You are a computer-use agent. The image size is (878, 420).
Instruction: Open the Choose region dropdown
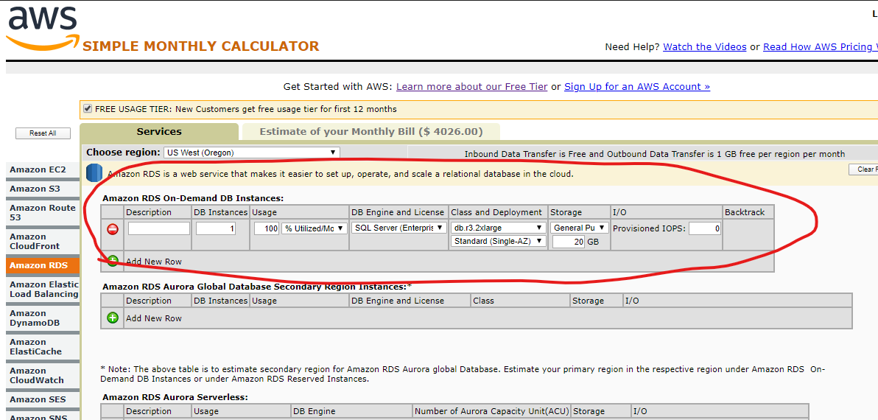click(x=251, y=153)
